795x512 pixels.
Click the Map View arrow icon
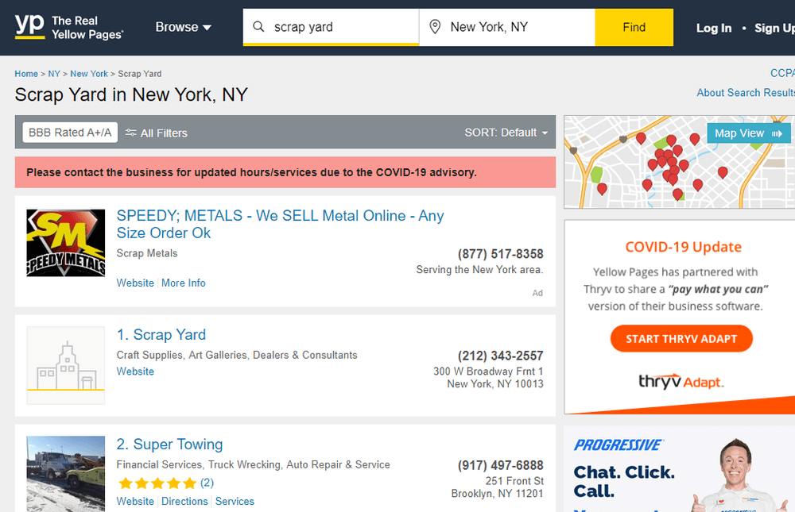pos(777,133)
